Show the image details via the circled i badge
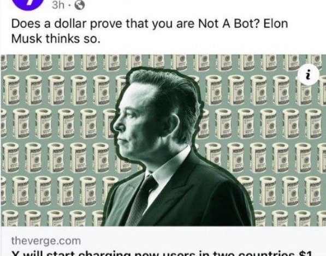326x256 pixels. coord(309,74)
